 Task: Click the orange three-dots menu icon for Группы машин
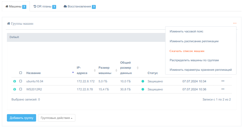[235, 23]
